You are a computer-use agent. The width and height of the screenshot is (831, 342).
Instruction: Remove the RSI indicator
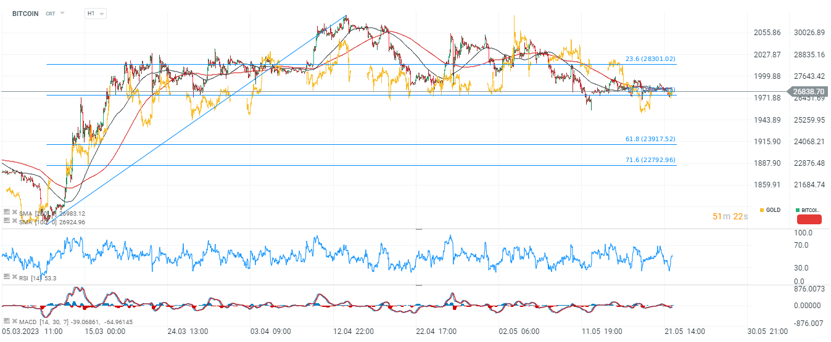point(14,278)
